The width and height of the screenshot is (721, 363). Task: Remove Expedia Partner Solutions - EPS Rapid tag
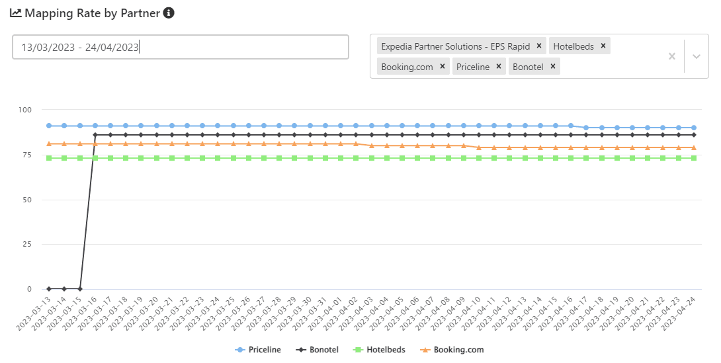[x=539, y=46]
